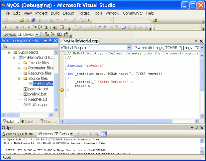The height and width of the screenshot is (161, 206).
Task: Select prelink.bat in Solution Explorer
Action: [x=37, y=94]
